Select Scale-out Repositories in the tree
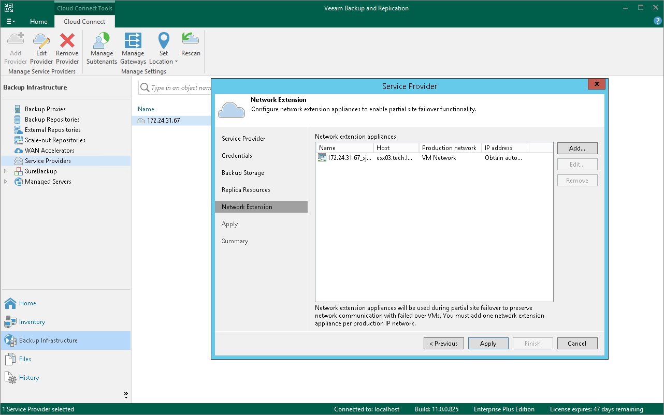The height and width of the screenshot is (415, 664). click(55, 140)
